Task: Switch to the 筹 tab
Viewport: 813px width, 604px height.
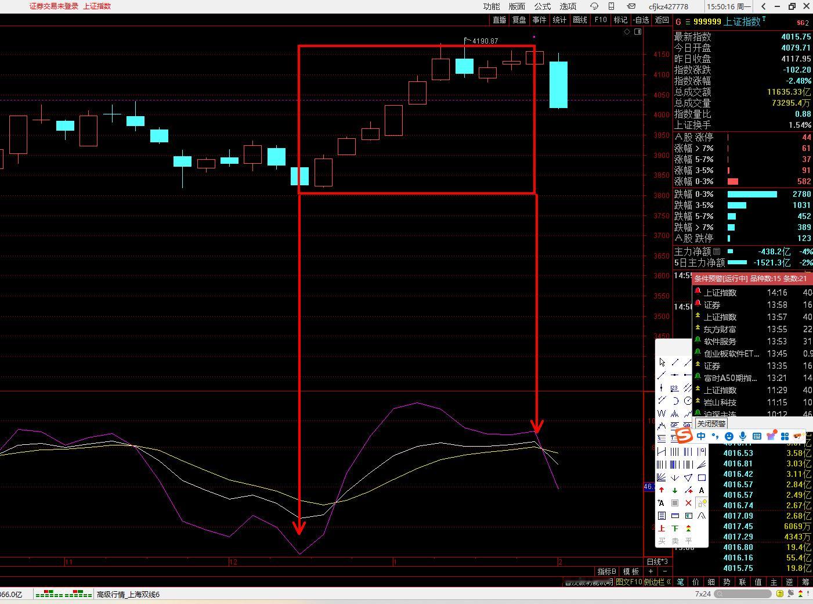Action: 805,582
